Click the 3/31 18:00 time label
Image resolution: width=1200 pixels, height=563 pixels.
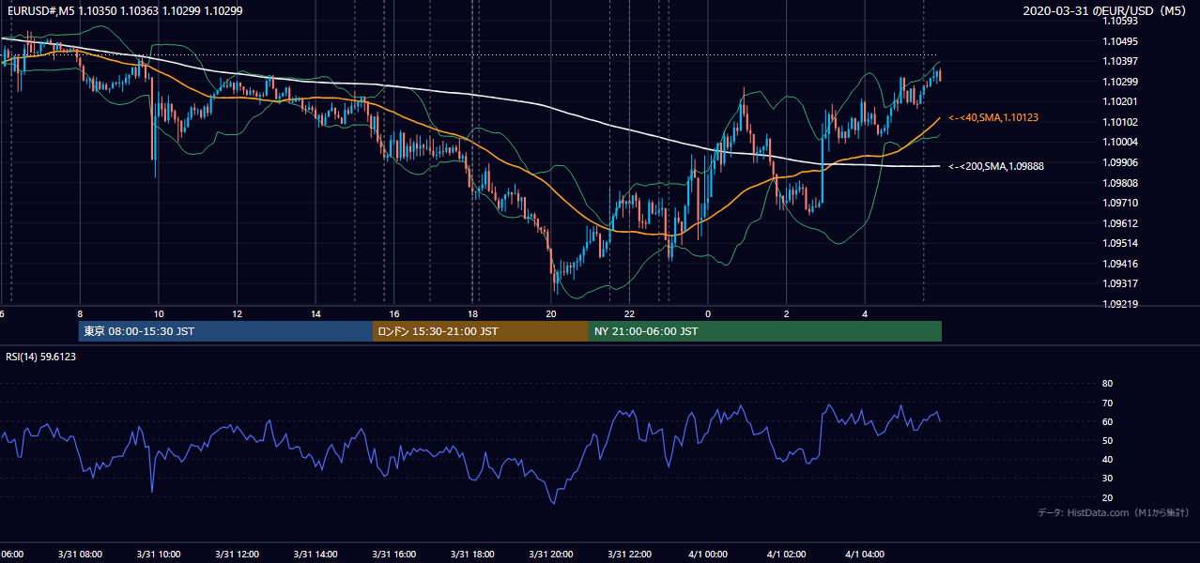click(472, 555)
